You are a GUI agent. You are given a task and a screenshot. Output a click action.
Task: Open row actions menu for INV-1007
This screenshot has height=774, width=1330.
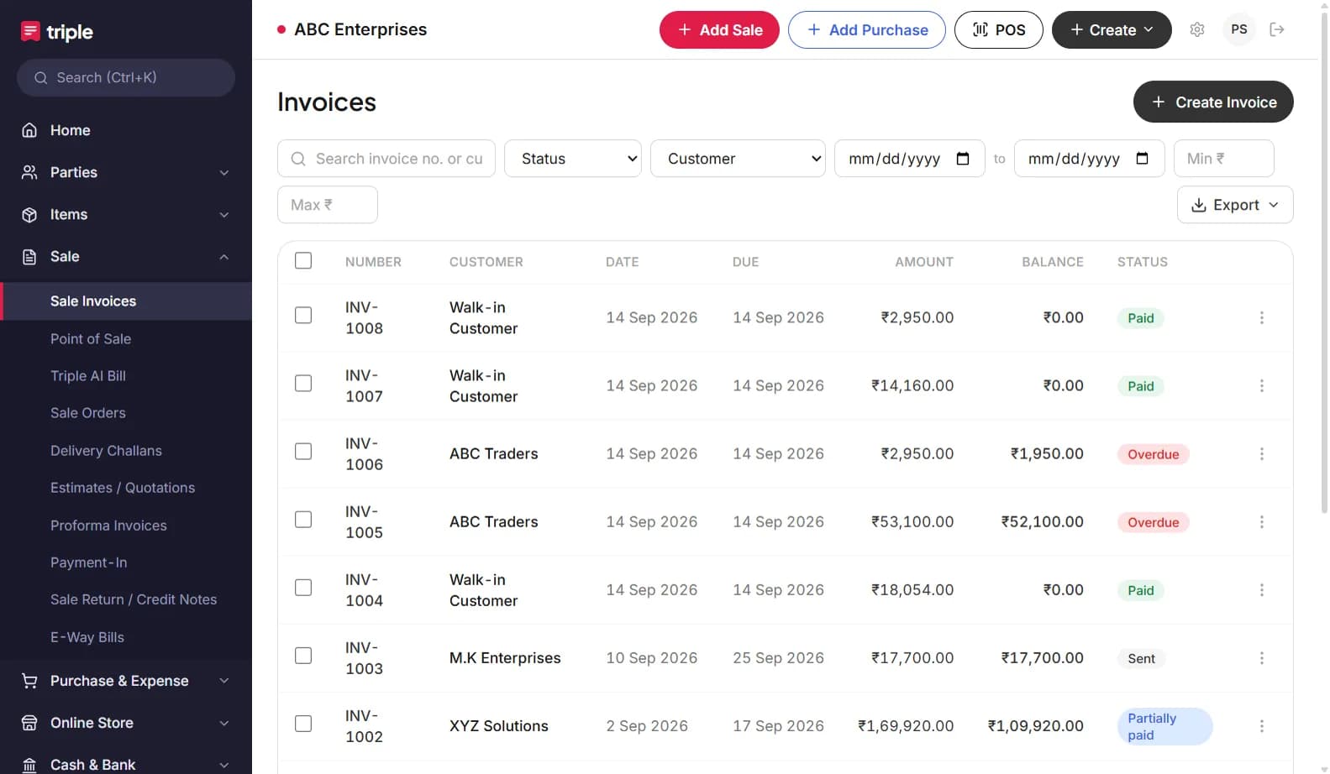point(1262,385)
